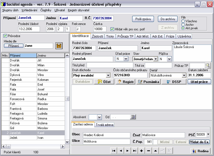
Task: Add a new record with plus button
Action: pyautogui.click(x=142, y=151)
